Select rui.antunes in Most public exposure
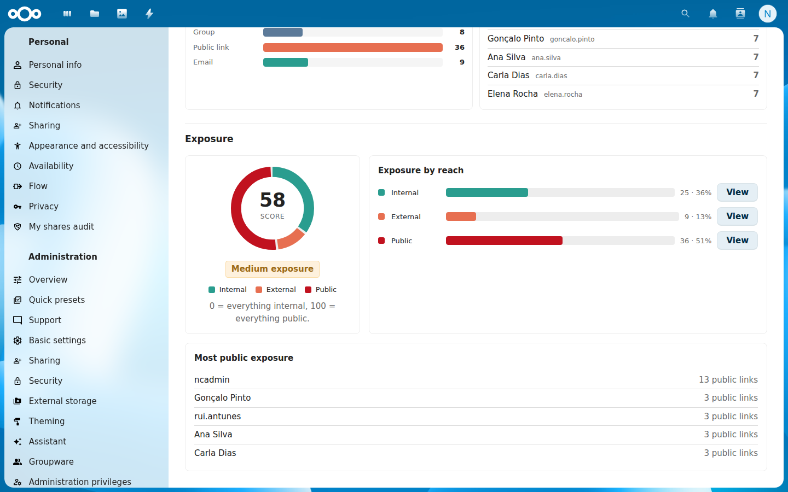 [476, 417]
